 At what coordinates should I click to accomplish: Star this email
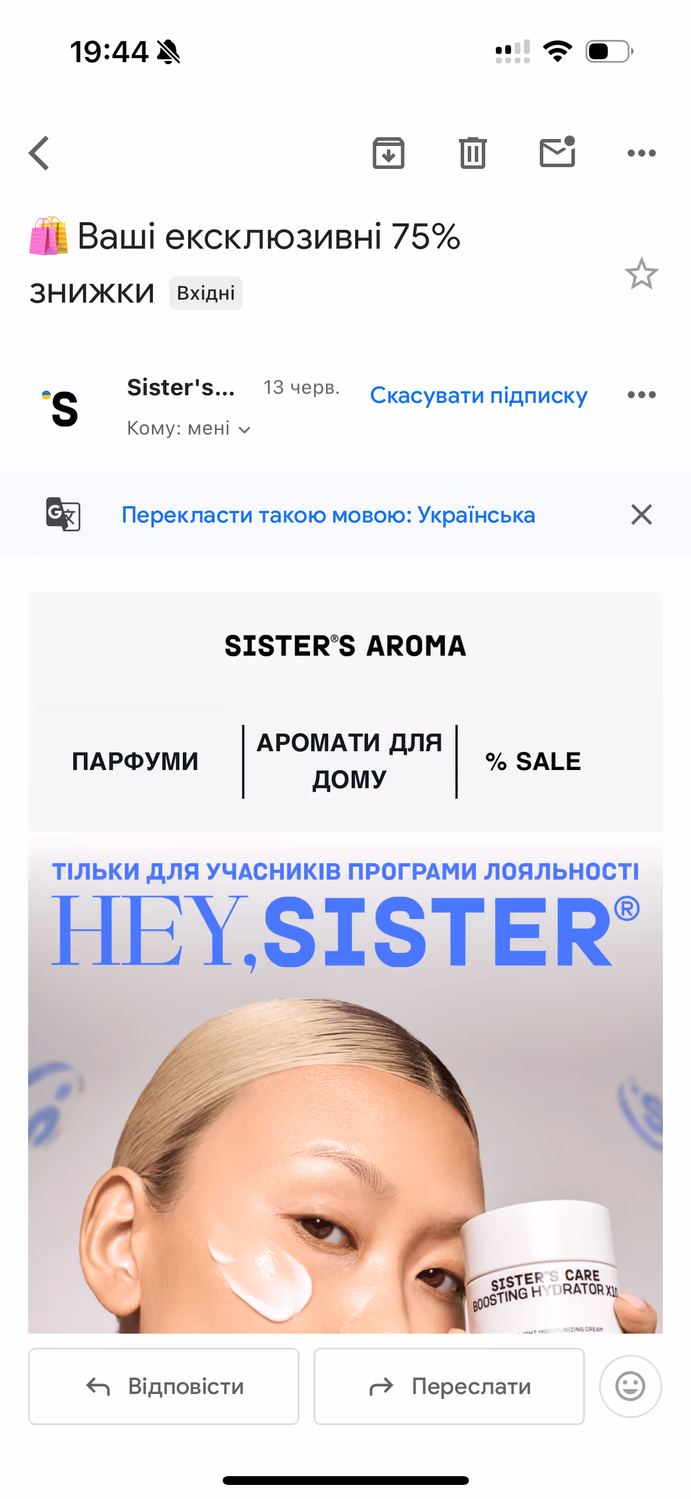point(641,274)
